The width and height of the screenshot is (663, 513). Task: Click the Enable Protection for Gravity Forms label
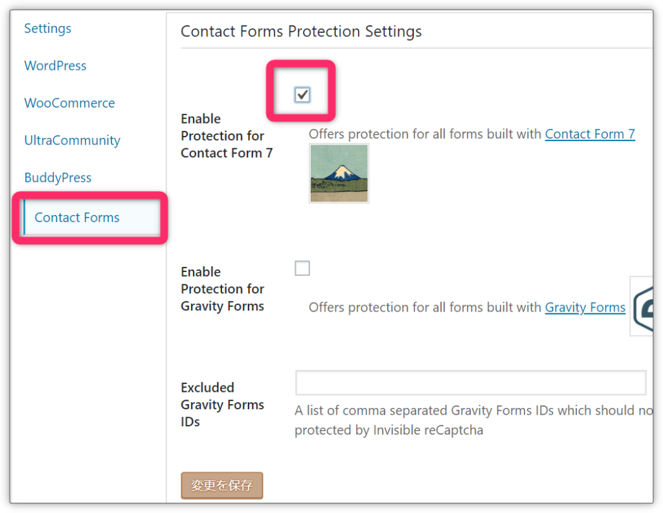tap(222, 289)
